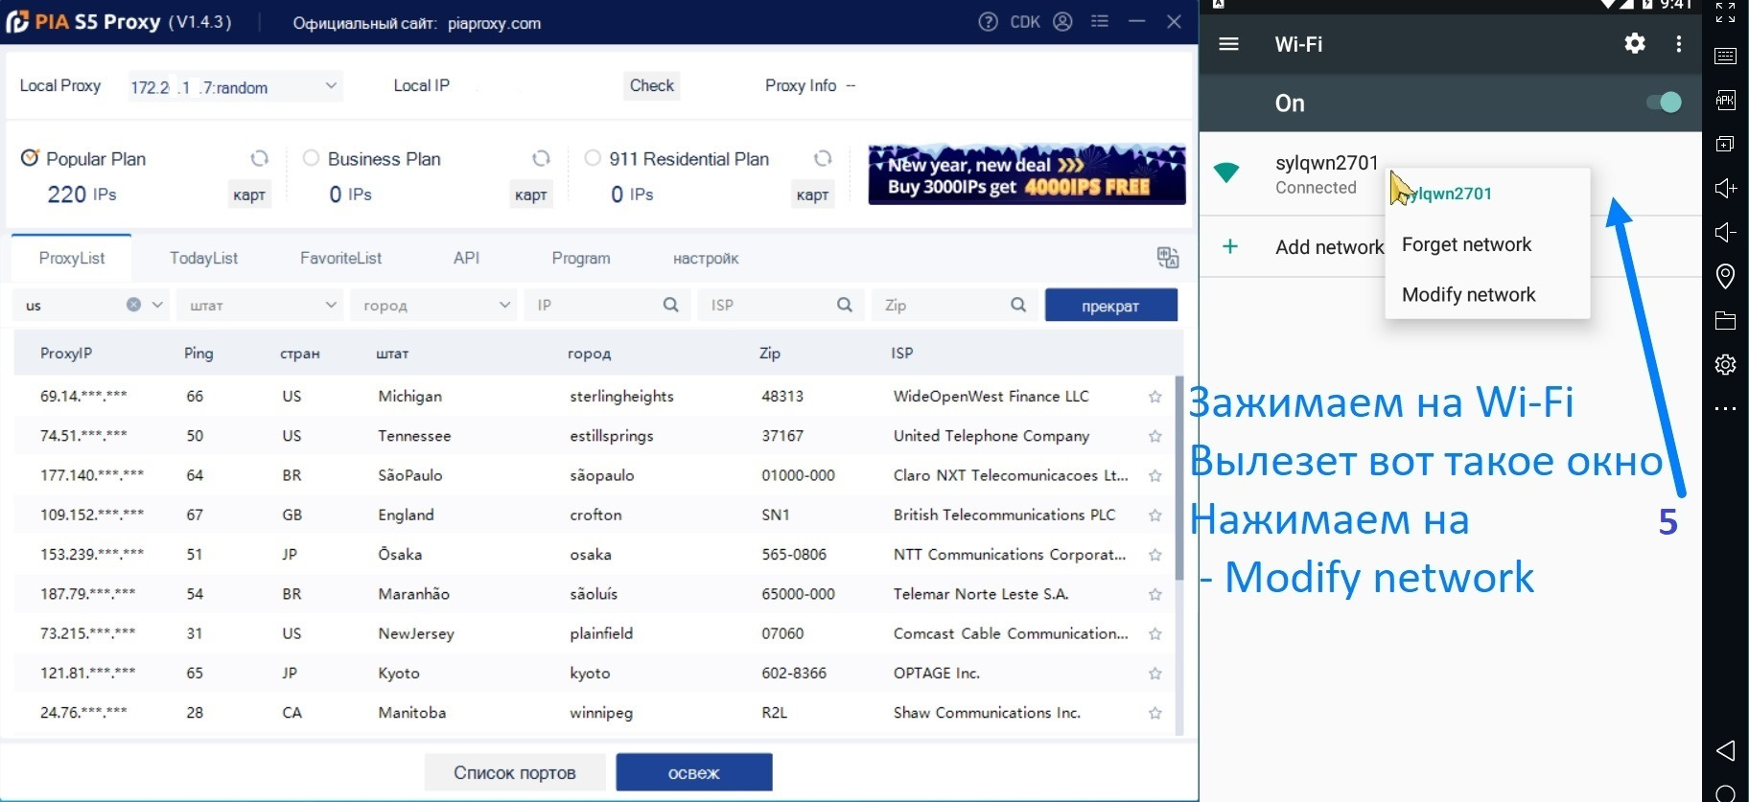Favorite the Shaw Communications proxy

click(x=1154, y=713)
